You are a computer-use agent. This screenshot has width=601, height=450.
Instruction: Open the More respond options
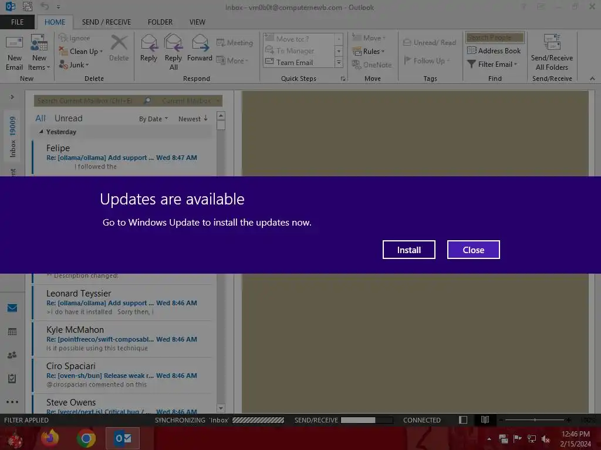232,60
